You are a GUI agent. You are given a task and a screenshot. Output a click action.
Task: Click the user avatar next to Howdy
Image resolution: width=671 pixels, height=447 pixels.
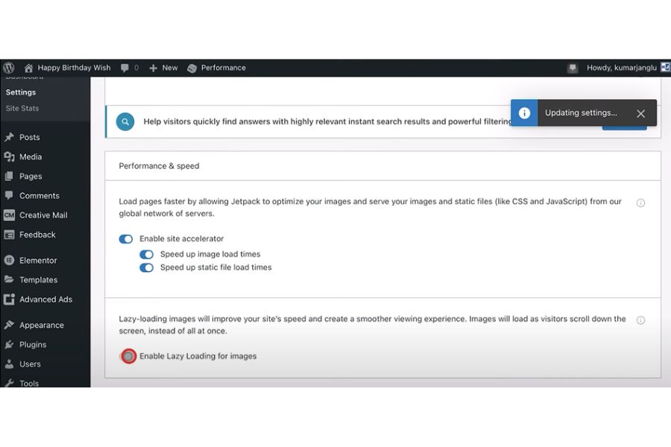[665, 68]
